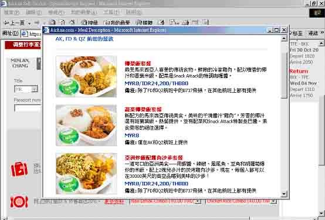325x220 pixels.
Task: Click the Return label in flight summary
Action: (299, 72)
